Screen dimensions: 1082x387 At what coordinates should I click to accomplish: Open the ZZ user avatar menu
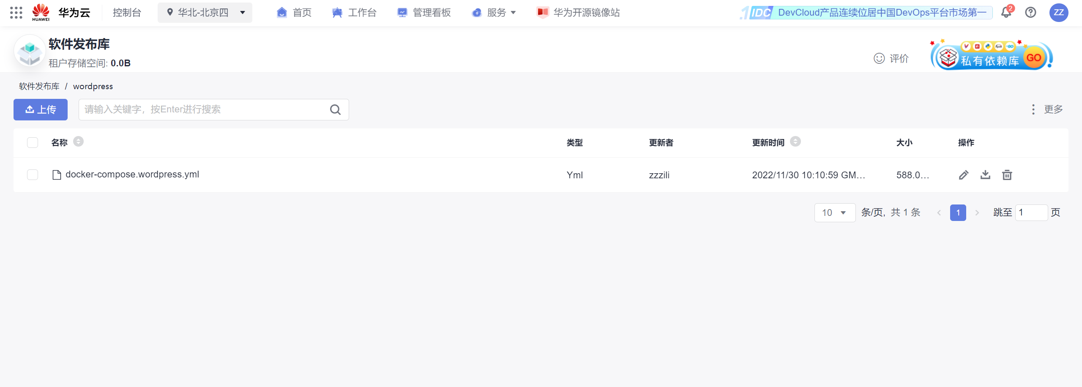click(x=1059, y=12)
